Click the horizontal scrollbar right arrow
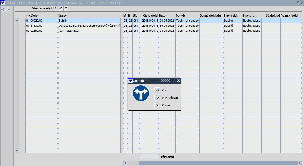The width and height of the screenshot is (304, 166). 300,163
